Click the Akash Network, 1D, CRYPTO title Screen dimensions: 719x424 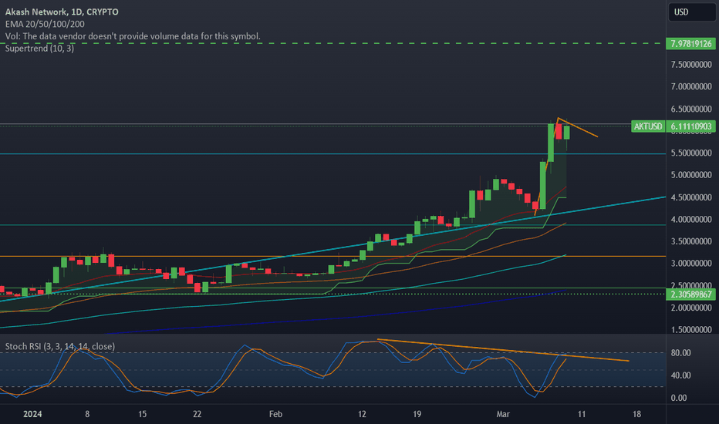point(62,12)
